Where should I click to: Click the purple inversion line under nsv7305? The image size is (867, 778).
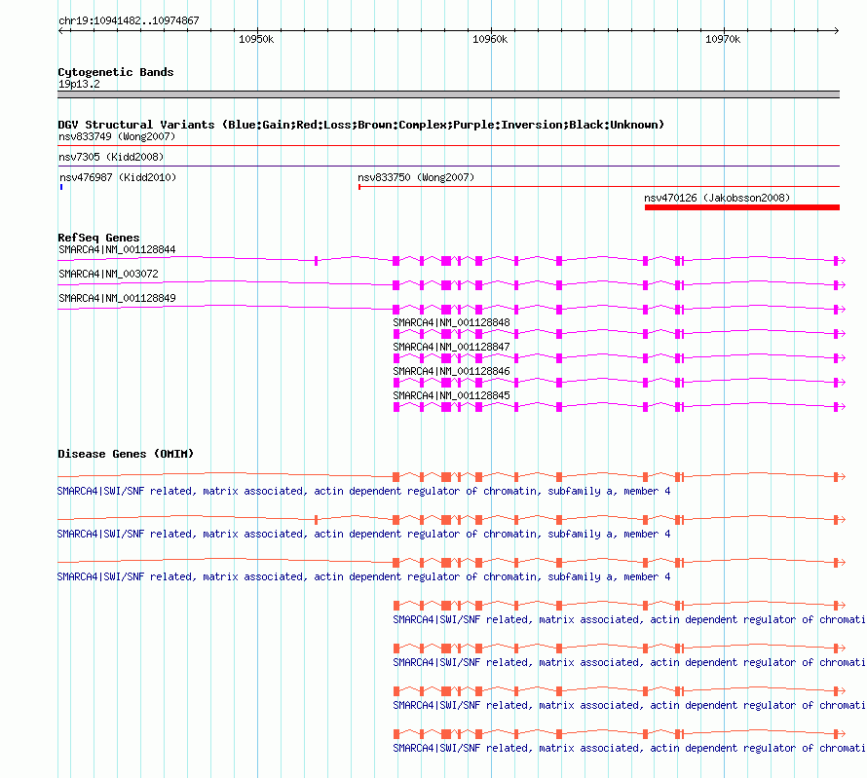tap(448, 167)
